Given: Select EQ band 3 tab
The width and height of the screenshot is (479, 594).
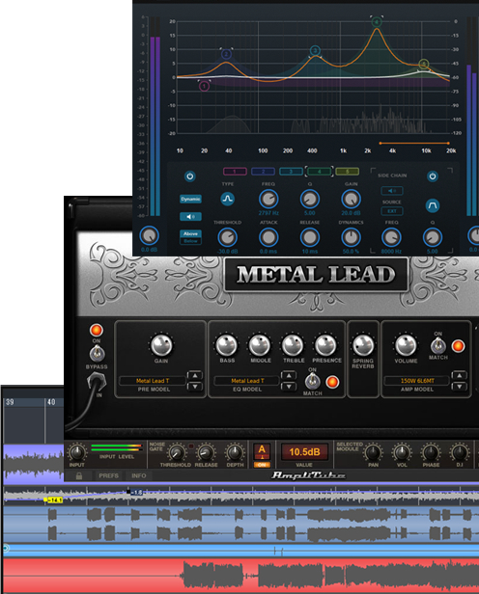Looking at the screenshot, I should pos(291,172).
